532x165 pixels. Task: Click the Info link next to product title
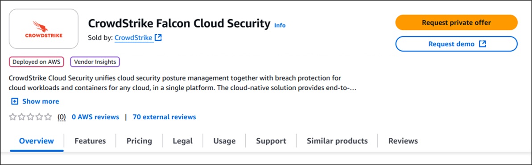(280, 25)
